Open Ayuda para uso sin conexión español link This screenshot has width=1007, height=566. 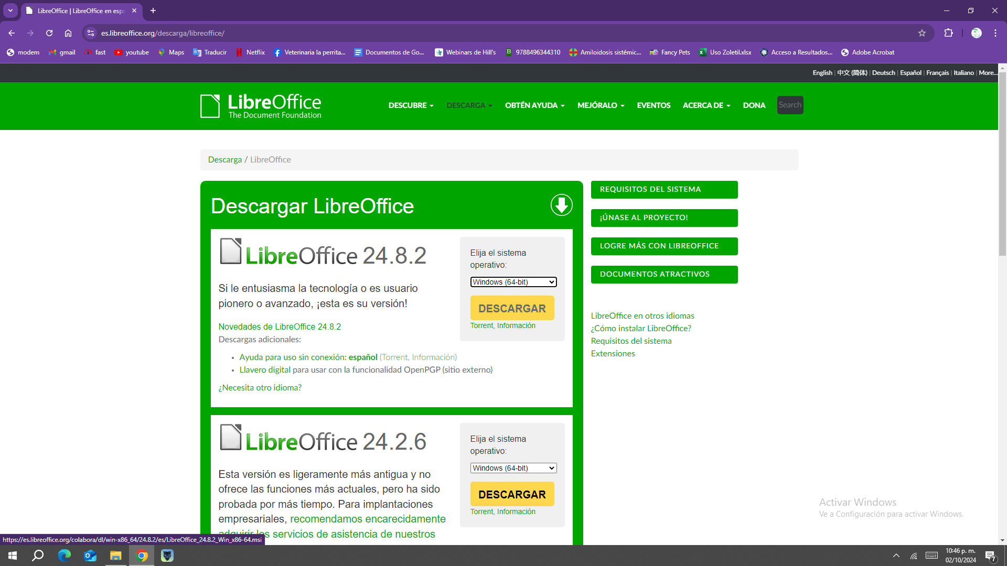point(308,357)
